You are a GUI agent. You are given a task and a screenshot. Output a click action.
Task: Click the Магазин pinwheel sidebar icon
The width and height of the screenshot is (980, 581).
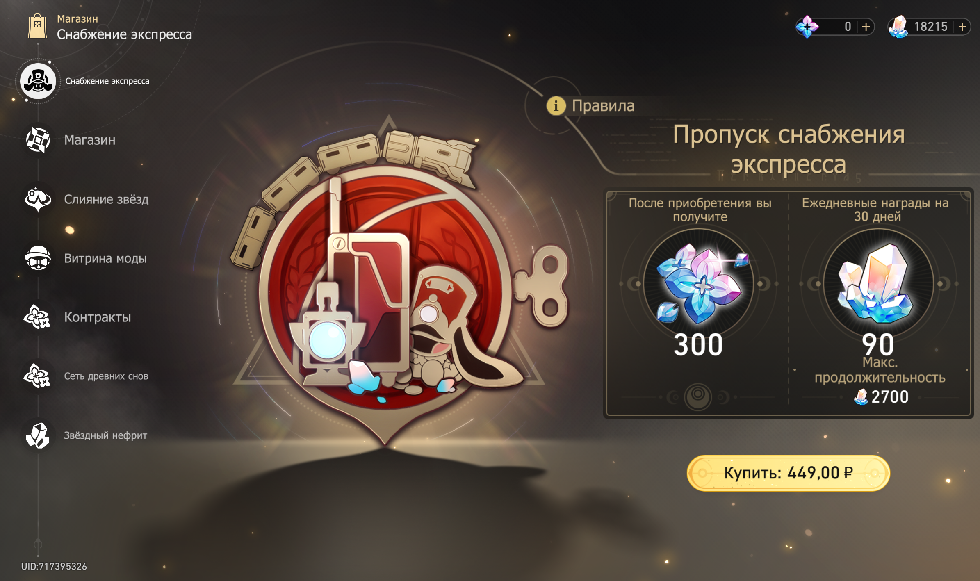point(38,140)
